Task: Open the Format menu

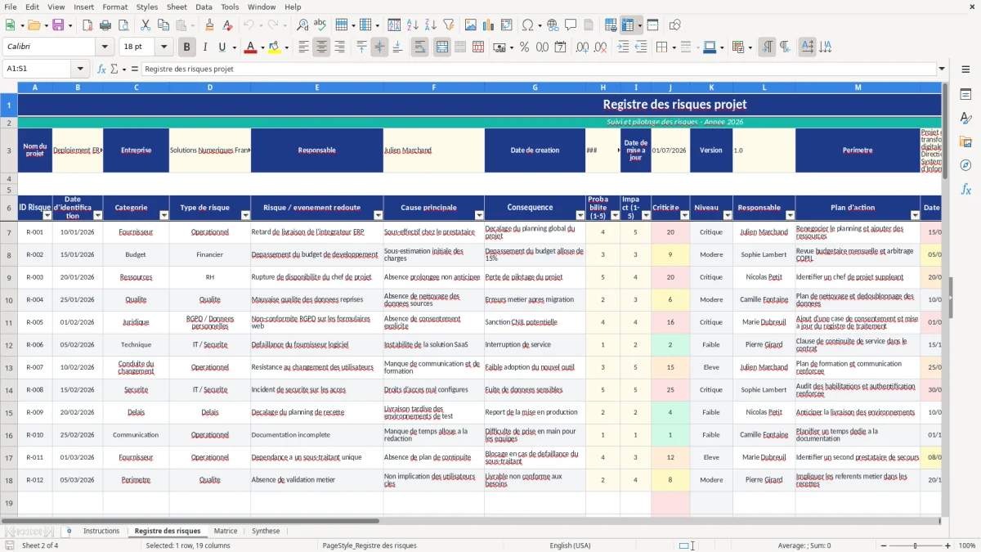Action: click(x=114, y=7)
